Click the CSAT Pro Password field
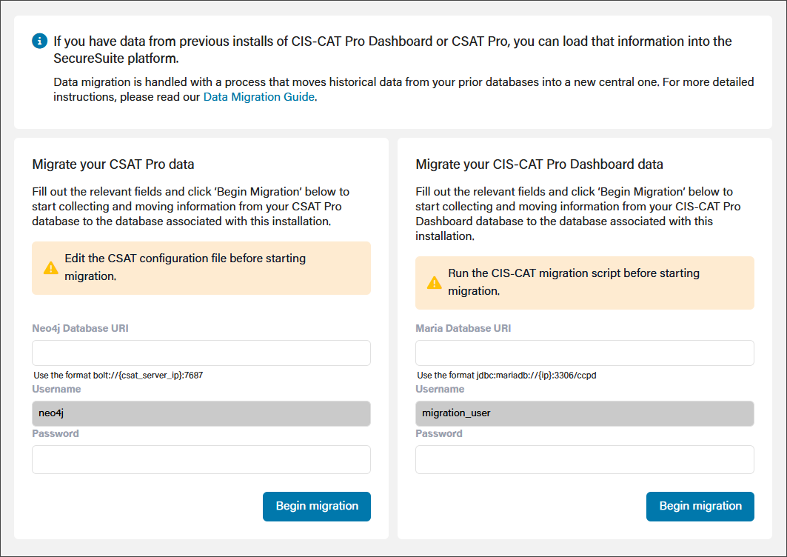 coord(201,459)
